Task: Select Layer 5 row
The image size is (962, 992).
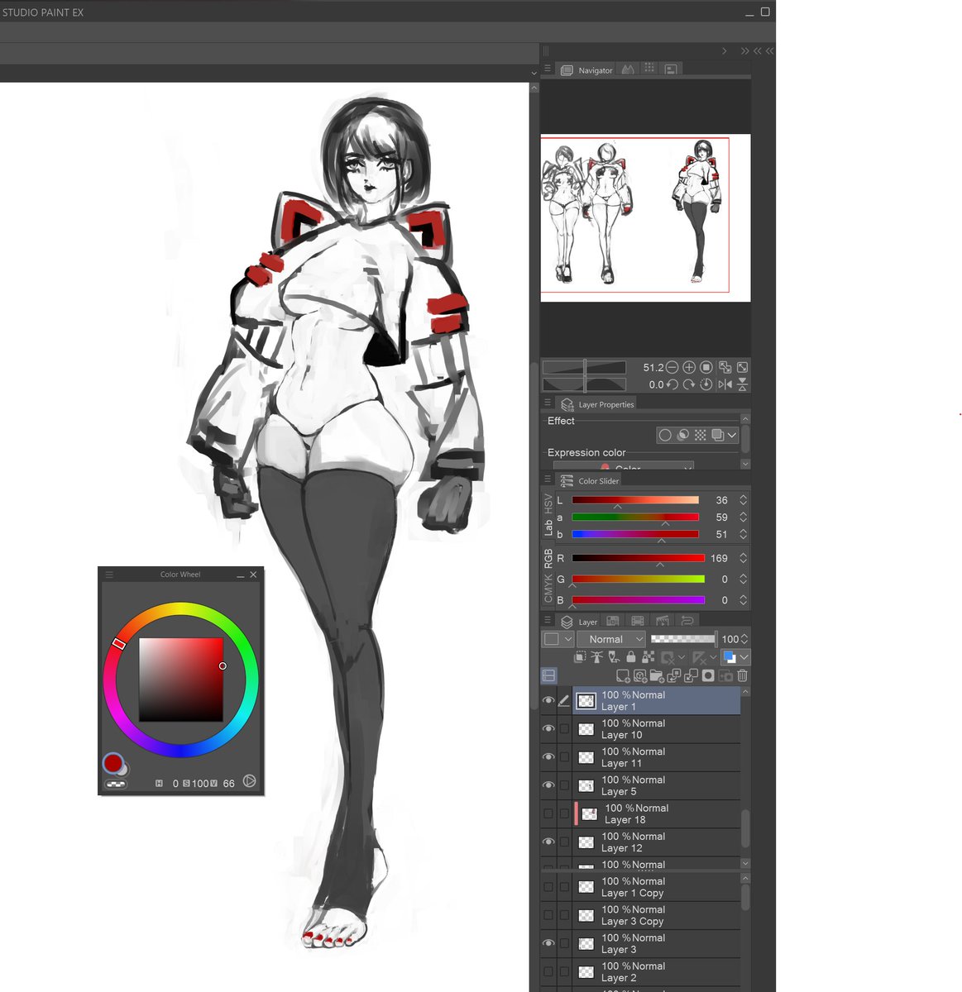Action: [657, 786]
